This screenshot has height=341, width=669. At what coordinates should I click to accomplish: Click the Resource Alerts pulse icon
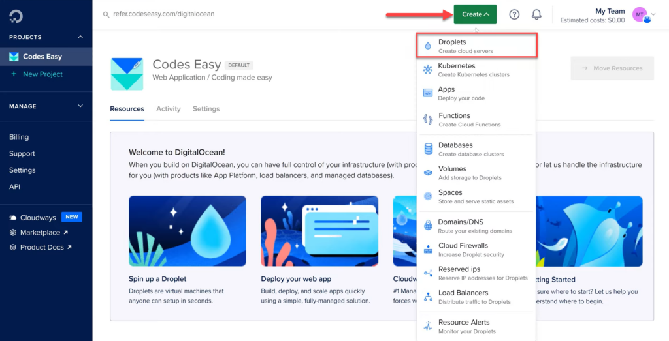click(428, 327)
